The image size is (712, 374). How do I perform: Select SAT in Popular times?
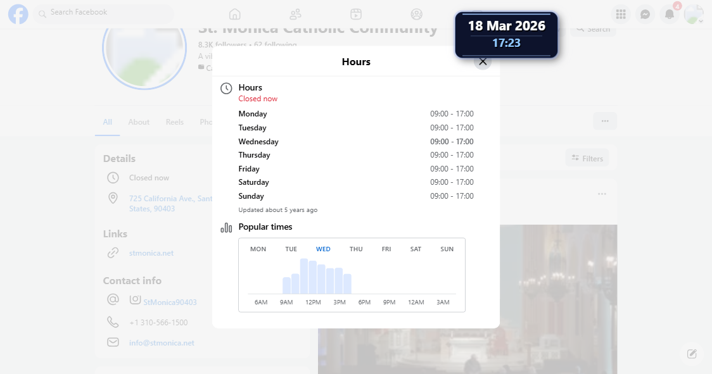(x=416, y=249)
